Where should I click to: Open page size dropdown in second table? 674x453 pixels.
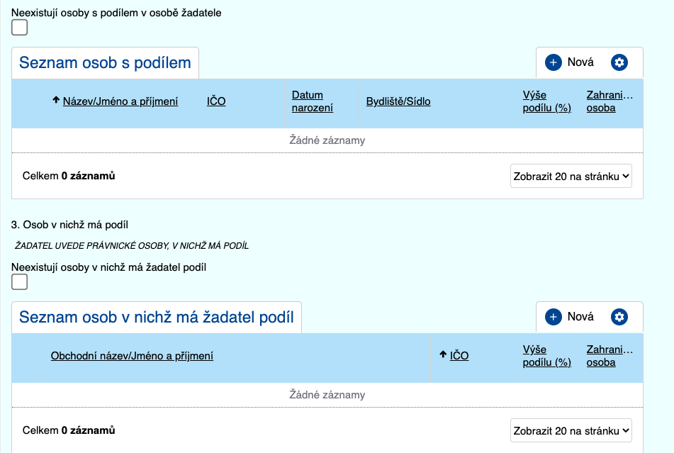(571, 430)
